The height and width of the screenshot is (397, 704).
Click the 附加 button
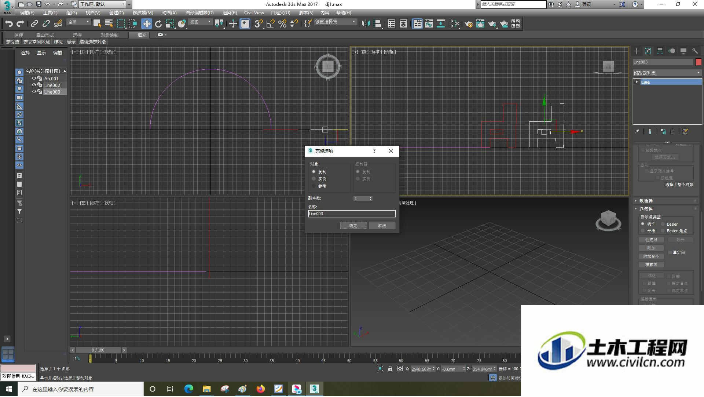(652, 248)
